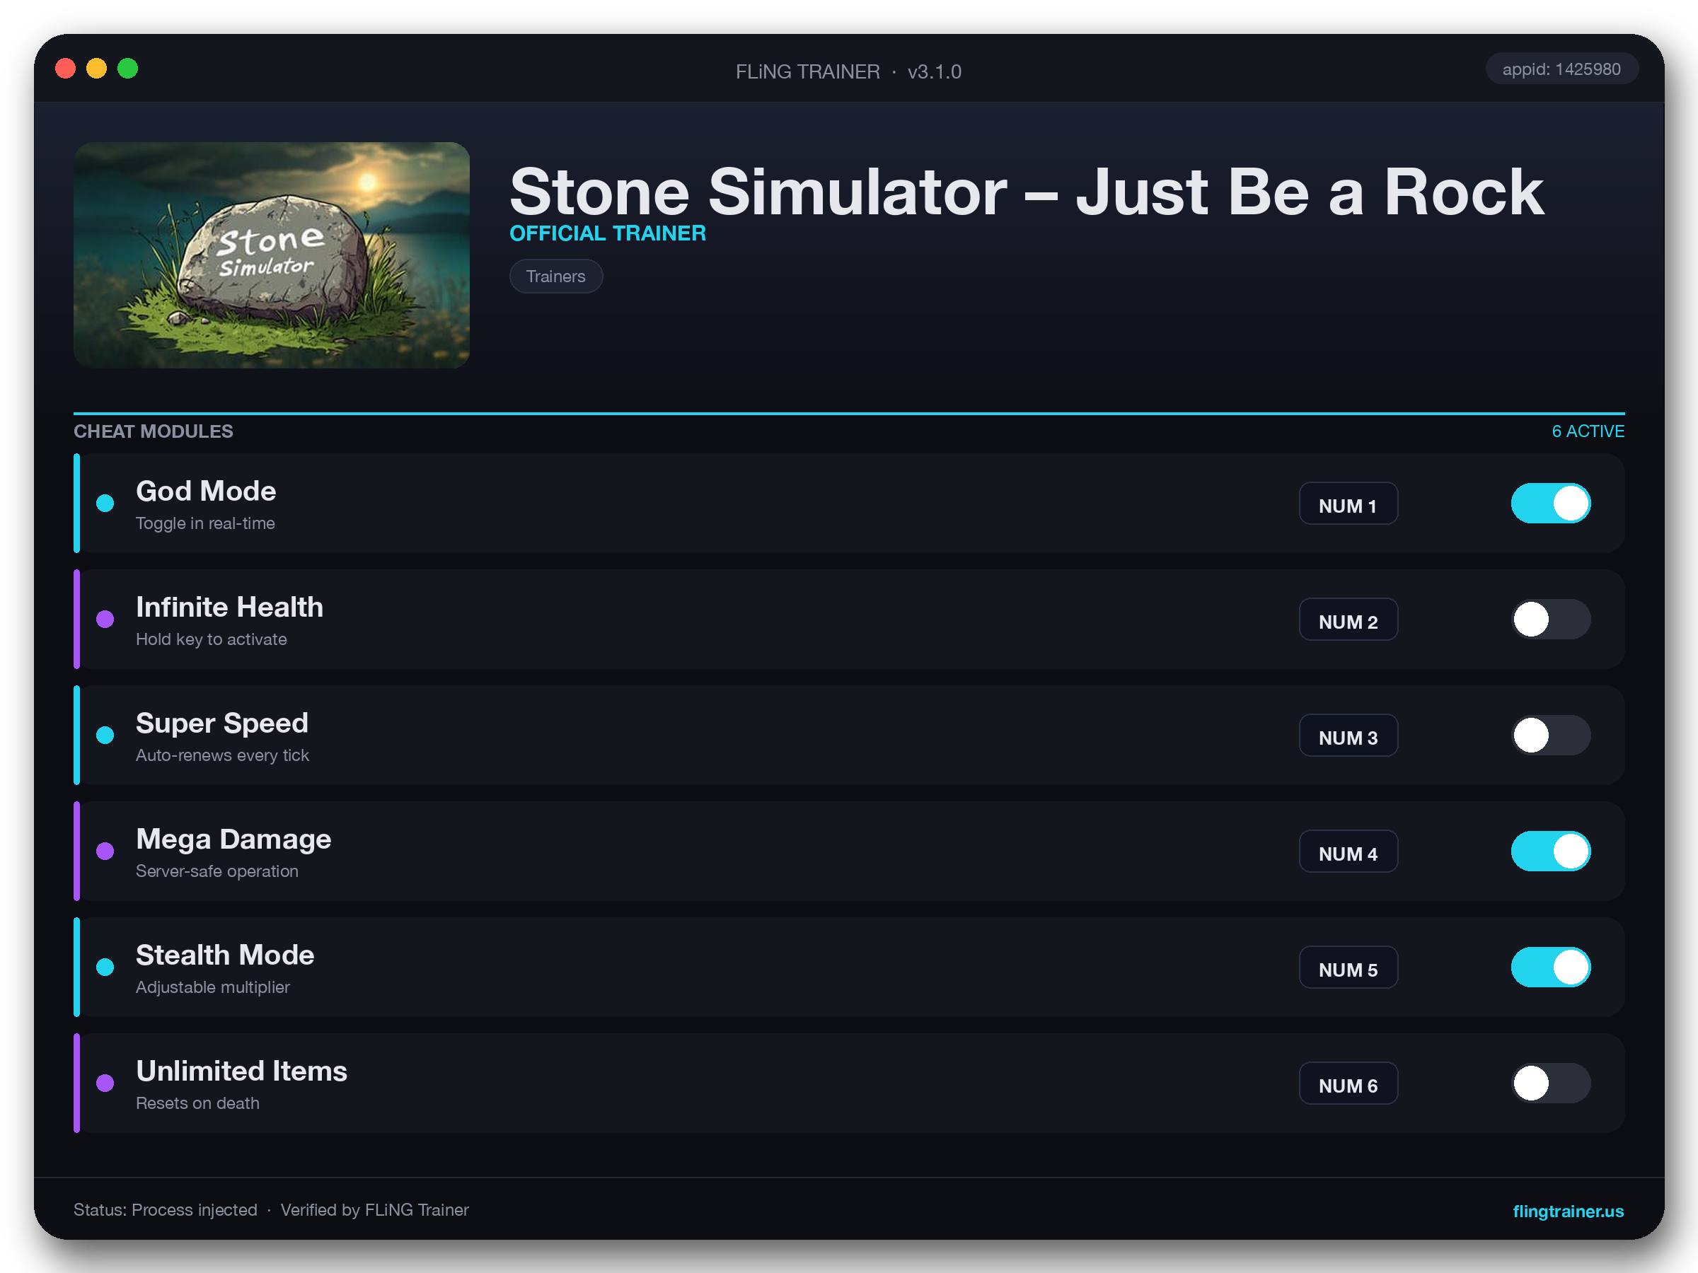Click the 'Auto-renews every tick' description
1698x1273 pixels.
[x=222, y=755]
